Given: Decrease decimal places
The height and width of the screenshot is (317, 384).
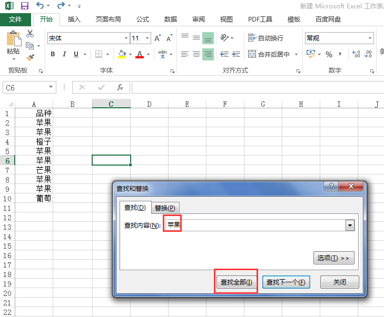Looking at the screenshot, I should click(368, 54).
